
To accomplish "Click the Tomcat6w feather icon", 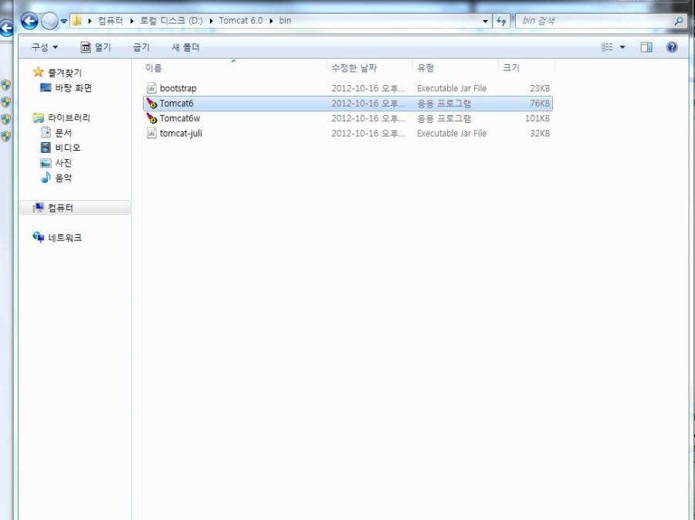I will [151, 118].
